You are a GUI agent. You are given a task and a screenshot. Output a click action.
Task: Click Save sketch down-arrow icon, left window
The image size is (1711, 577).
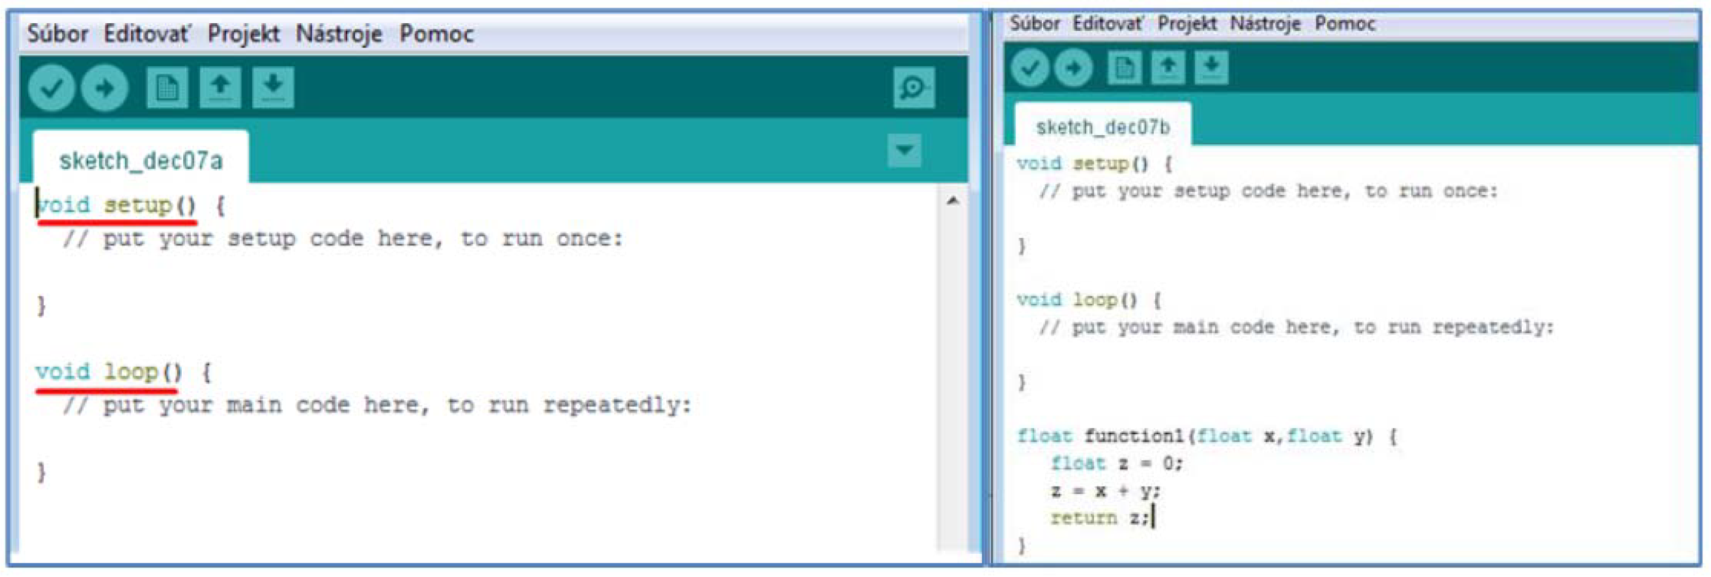coord(273,88)
